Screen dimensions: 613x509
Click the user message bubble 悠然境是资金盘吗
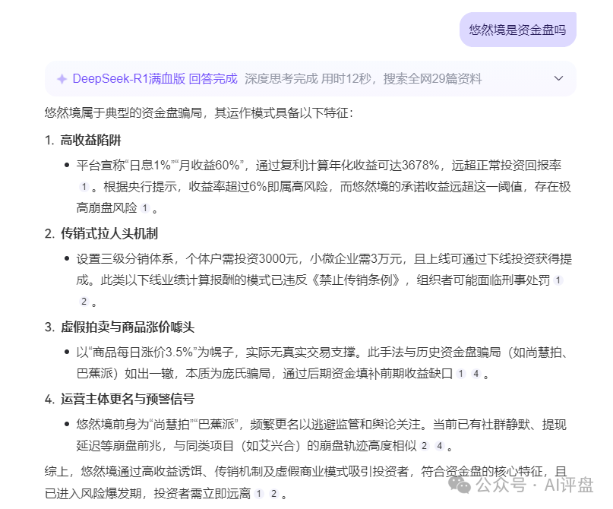click(517, 30)
